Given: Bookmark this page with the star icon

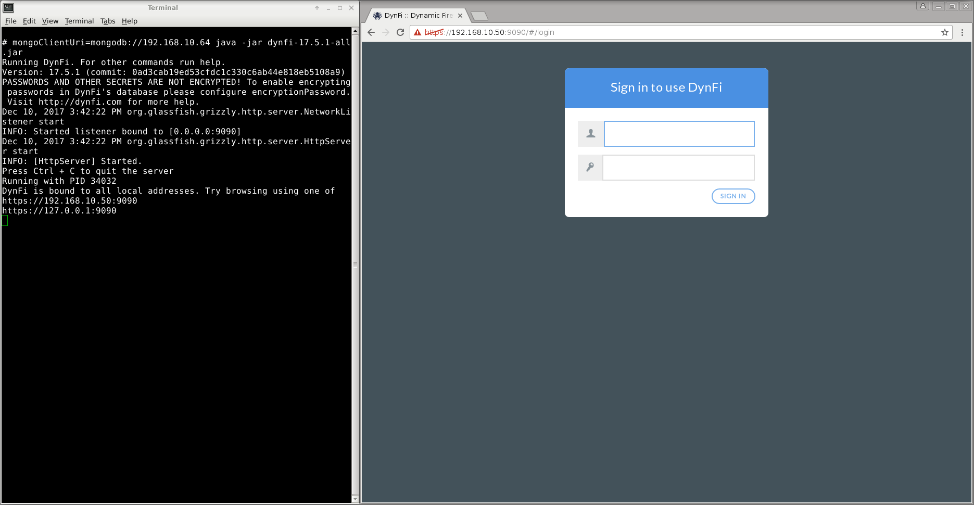Looking at the screenshot, I should click(x=945, y=32).
